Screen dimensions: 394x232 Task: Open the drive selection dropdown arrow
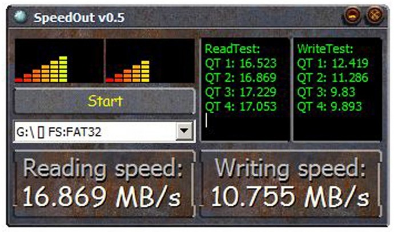184,131
